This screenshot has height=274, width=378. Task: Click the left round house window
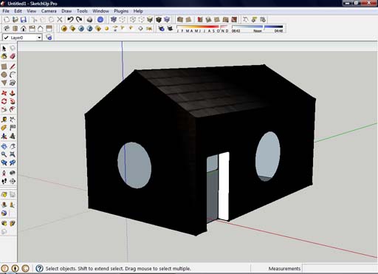134,165
